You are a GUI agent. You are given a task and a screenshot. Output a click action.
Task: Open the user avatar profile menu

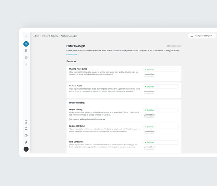26,149
